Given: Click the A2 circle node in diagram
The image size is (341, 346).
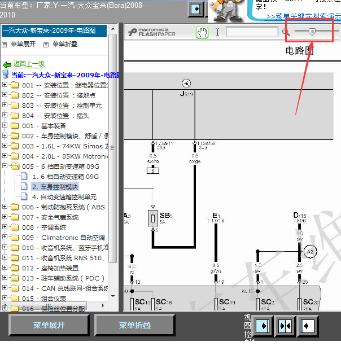Looking at the screenshot, I should pyautogui.click(x=310, y=252).
